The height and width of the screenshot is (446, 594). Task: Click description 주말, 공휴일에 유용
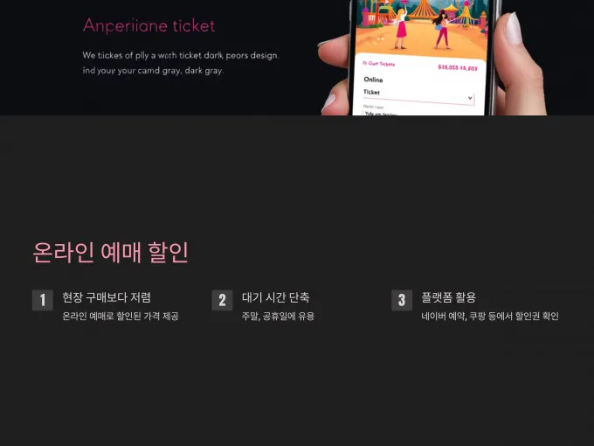pyautogui.click(x=278, y=316)
